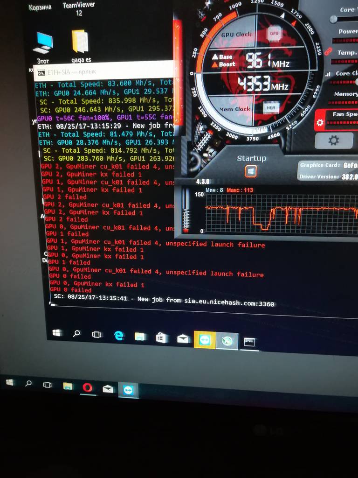Click the ETH GPU0 24.664 Mh/s line
Image resolution: width=358 pixels, height=478 pixels.
pos(104,92)
